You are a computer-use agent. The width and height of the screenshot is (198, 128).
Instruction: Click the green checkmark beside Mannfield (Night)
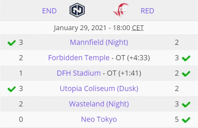pyautogui.click(x=12, y=43)
